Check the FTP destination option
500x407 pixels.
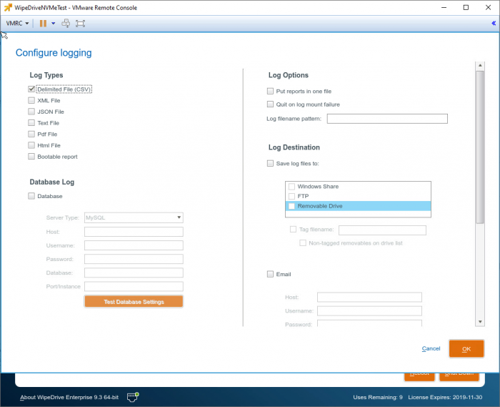[x=291, y=196]
